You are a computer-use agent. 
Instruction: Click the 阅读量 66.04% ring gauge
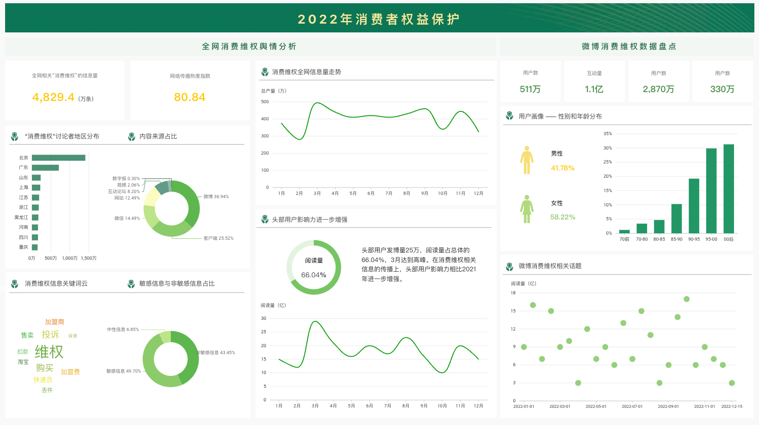(314, 268)
